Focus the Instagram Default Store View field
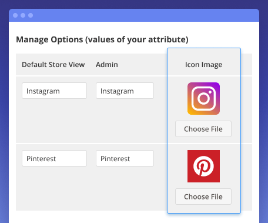 pyautogui.click(x=54, y=91)
